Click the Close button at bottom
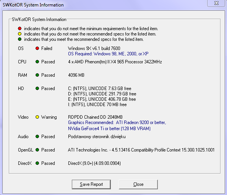227x195 pixels. click(x=138, y=184)
